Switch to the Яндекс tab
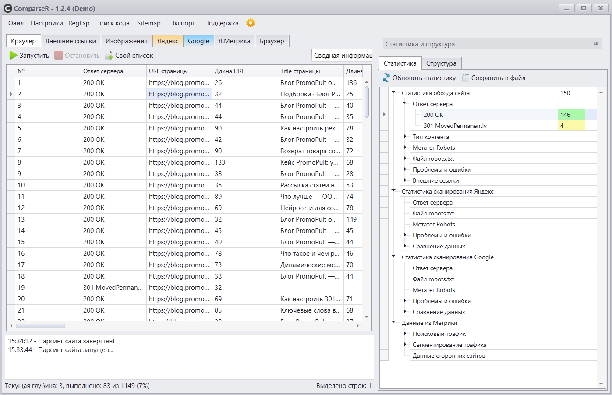This screenshot has height=395, width=612. pyautogui.click(x=167, y=41)
